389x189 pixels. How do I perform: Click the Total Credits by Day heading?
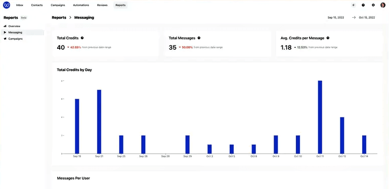(74, 70)
